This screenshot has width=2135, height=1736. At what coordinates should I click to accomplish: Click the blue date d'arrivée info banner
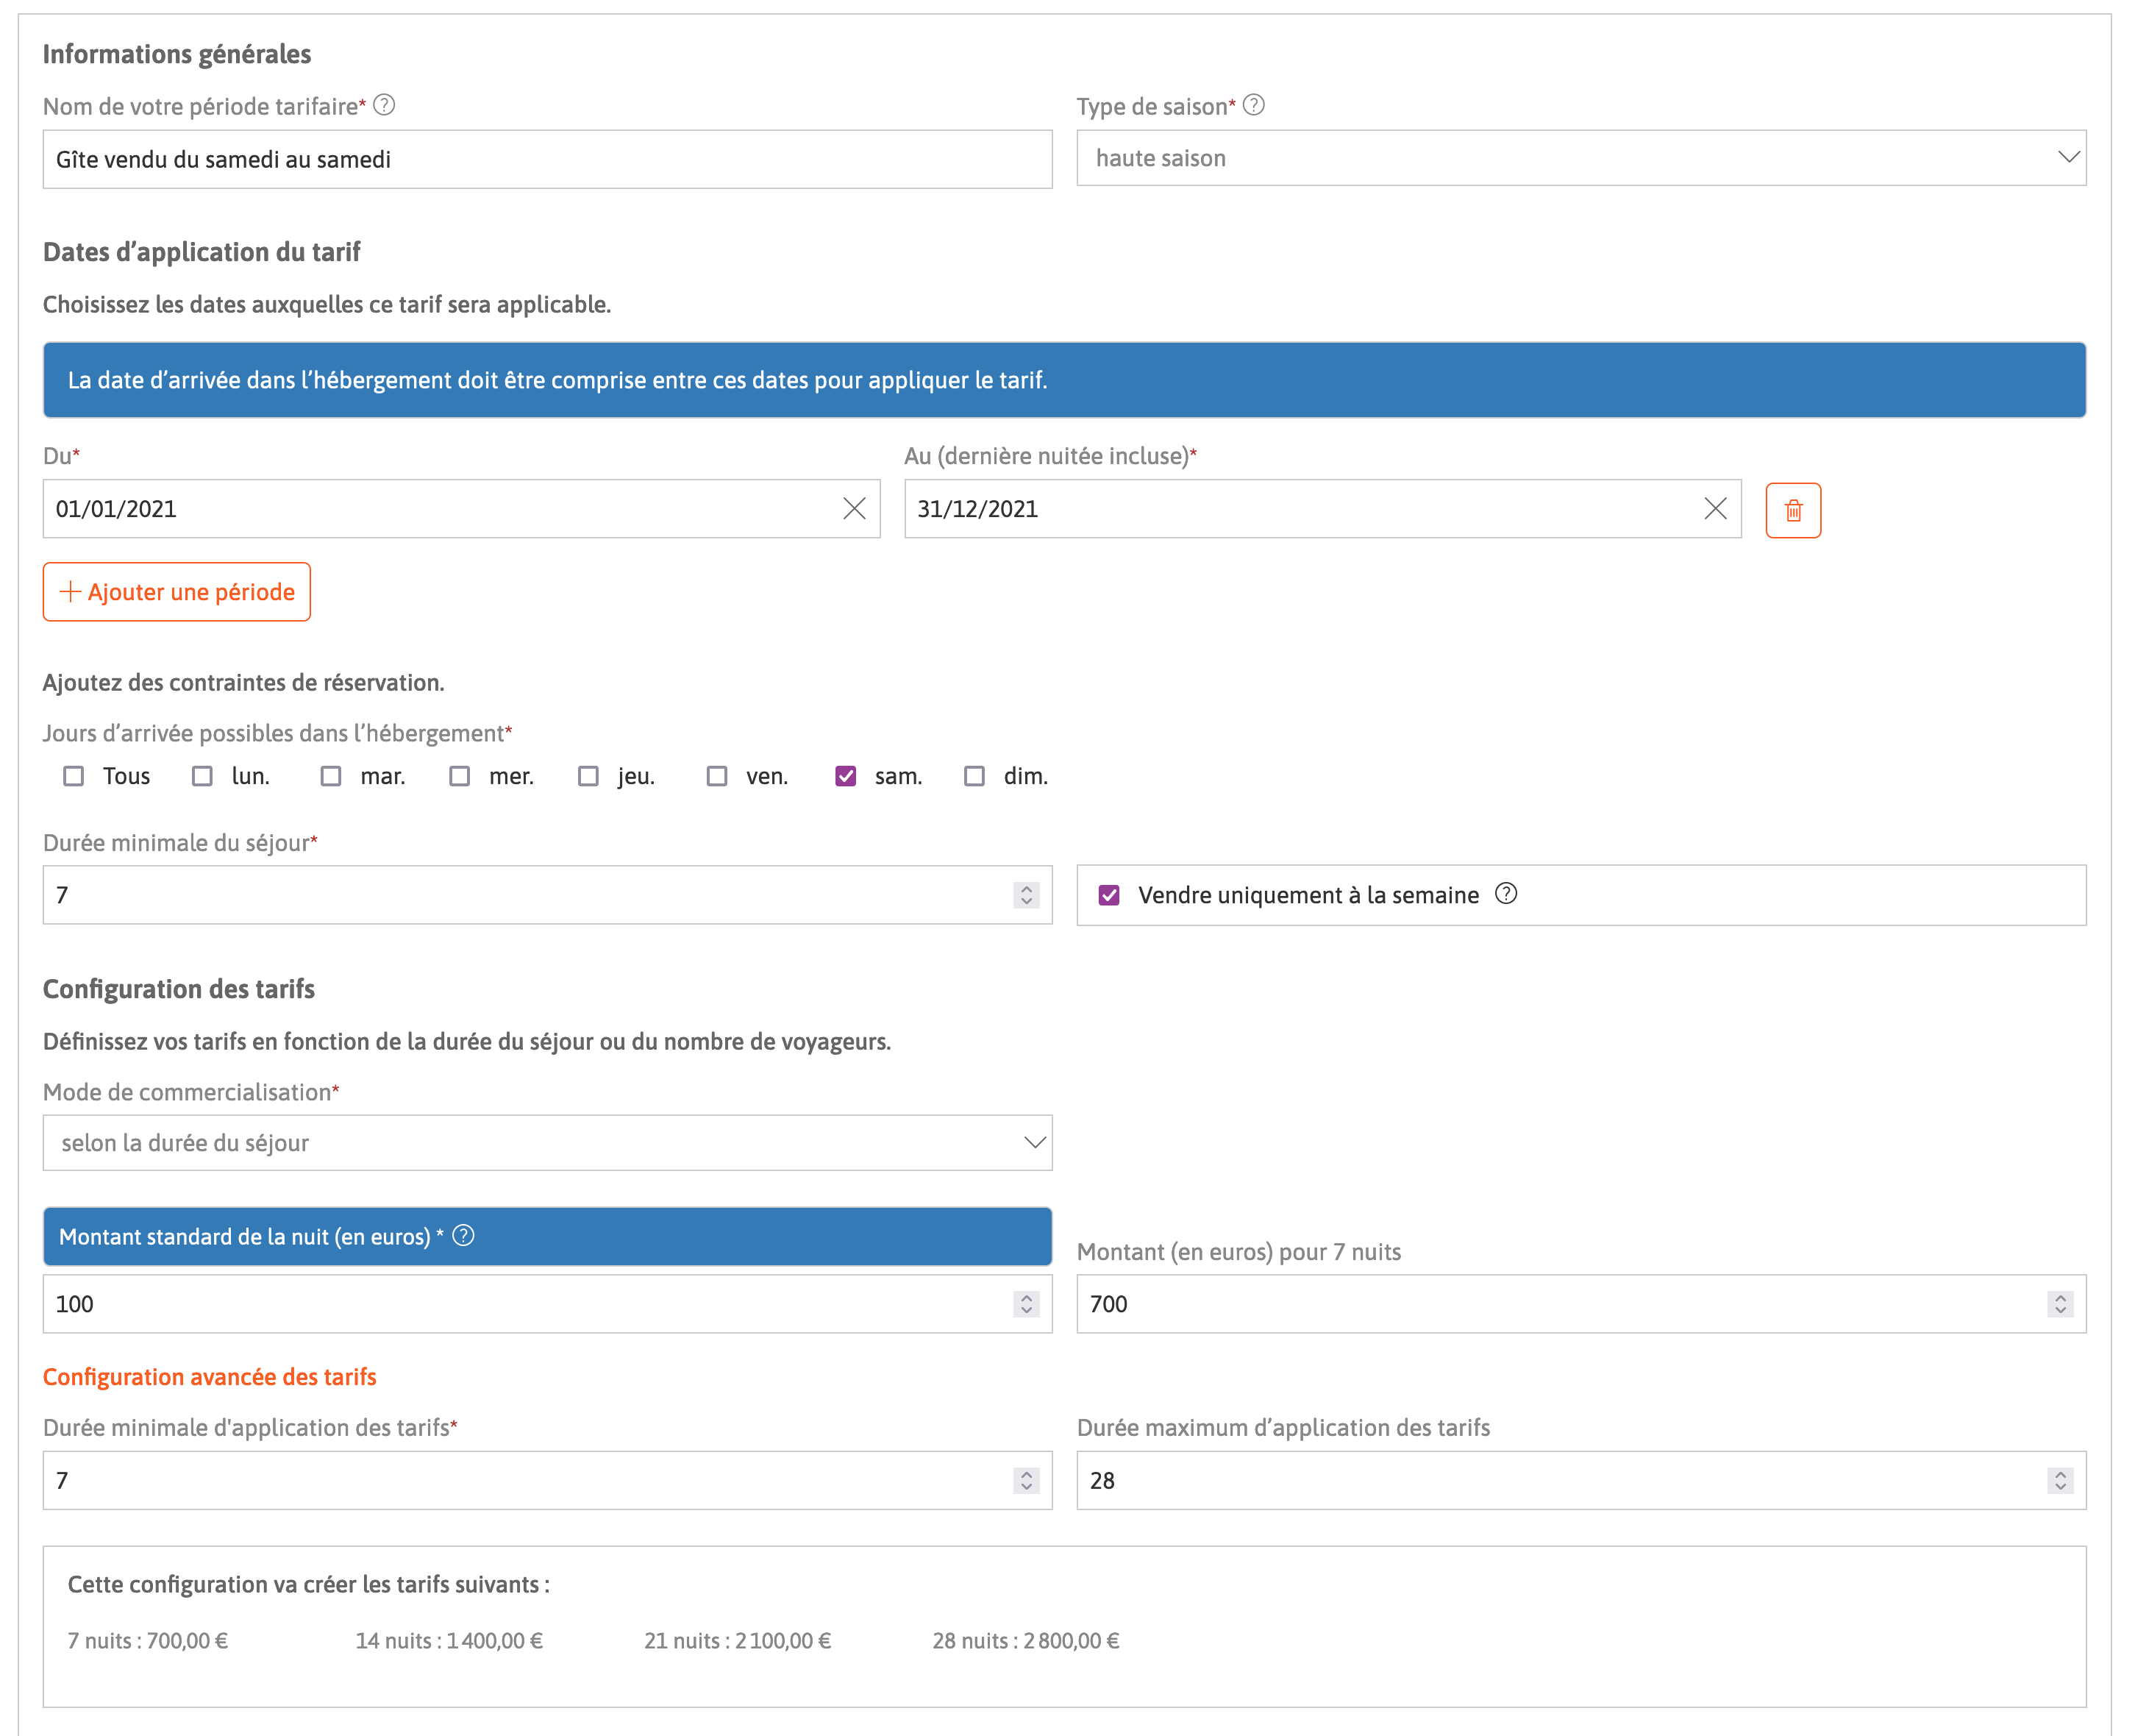[x=1064, y=380]
